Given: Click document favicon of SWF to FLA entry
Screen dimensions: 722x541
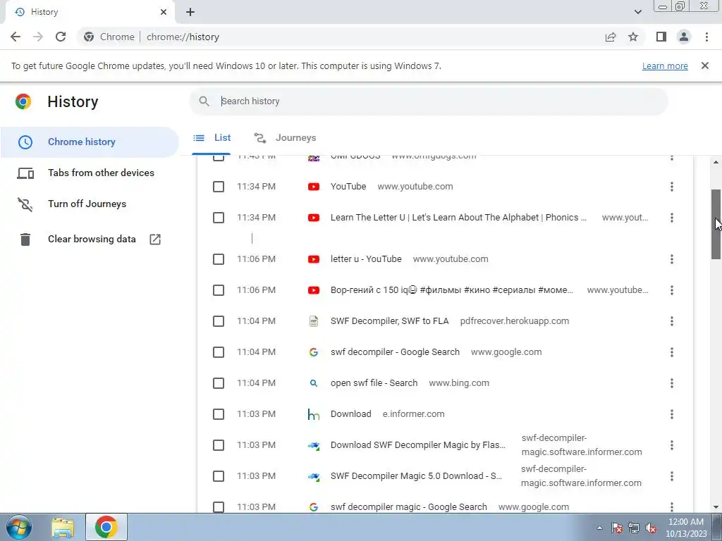Looking at the screenshot, I should coord(314,321).
